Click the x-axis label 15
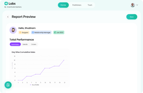Image resolution: width=143 pixels, height=93 pixels. 50,83
